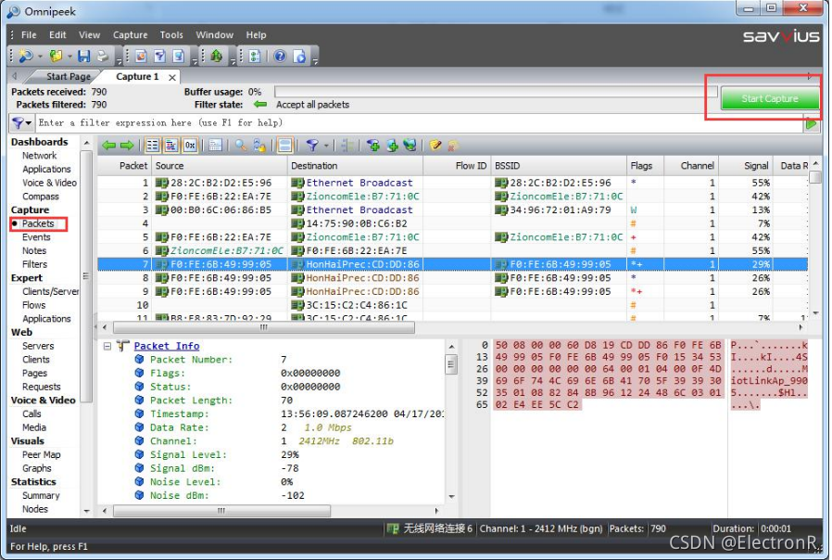Save capture with the floppy disk icon

pos(83,56)
